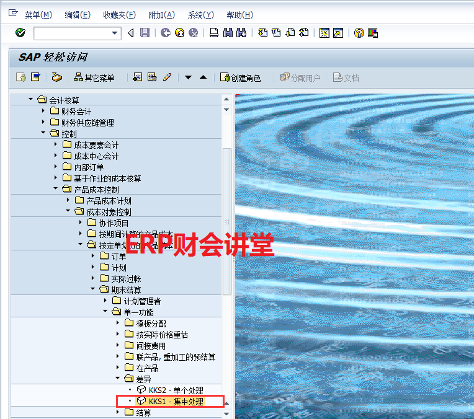Collapse the 差异 folder node

click(118, 379)
